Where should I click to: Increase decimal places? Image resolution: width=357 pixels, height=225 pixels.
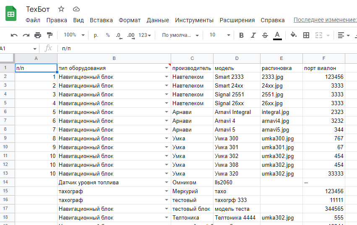(131, 35)
